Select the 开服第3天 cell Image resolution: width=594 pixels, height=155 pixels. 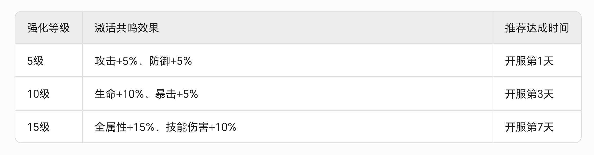tap(529, 94)
